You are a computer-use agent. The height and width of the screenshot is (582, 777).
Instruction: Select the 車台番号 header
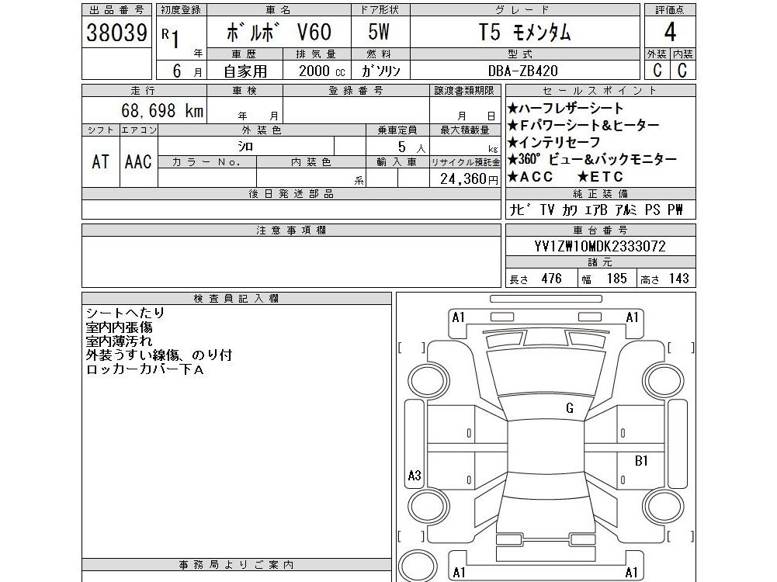[x=600, y=230]
